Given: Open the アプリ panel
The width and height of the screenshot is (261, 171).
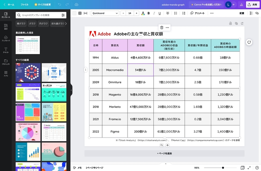Looking at the screenshot, I should click(6, 74).
